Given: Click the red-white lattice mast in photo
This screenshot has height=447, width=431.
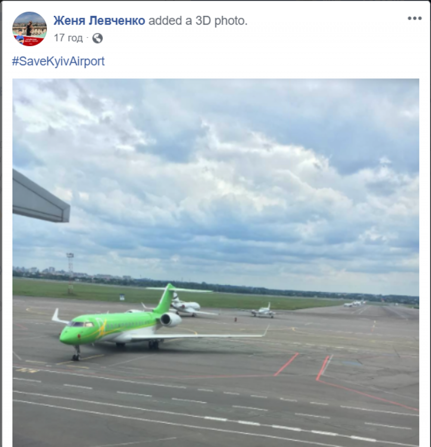Looking at the screenshot, I should 70,273.
